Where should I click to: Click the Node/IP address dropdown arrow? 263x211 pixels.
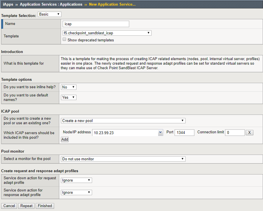click(161, 133)
